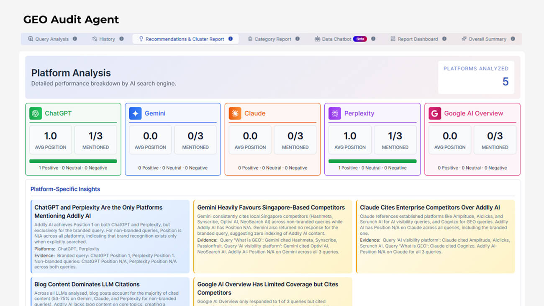Viewport: 544px width, 306px height.
Task: Select the Perplexity platform card title
Action: click(359, 113)
